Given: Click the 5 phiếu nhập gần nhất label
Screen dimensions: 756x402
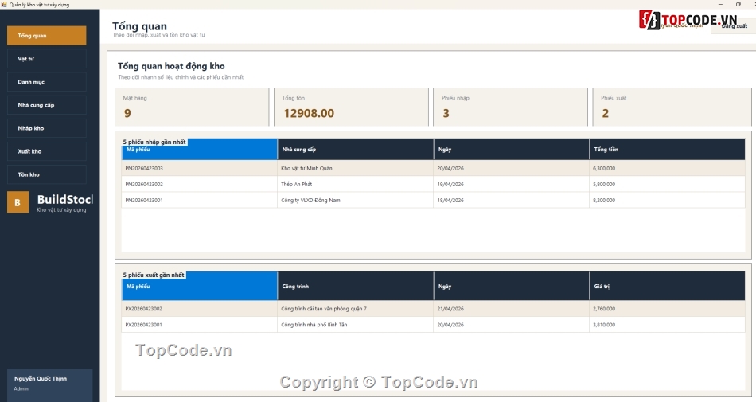Looking at the screenshot, I should (154, 142).
